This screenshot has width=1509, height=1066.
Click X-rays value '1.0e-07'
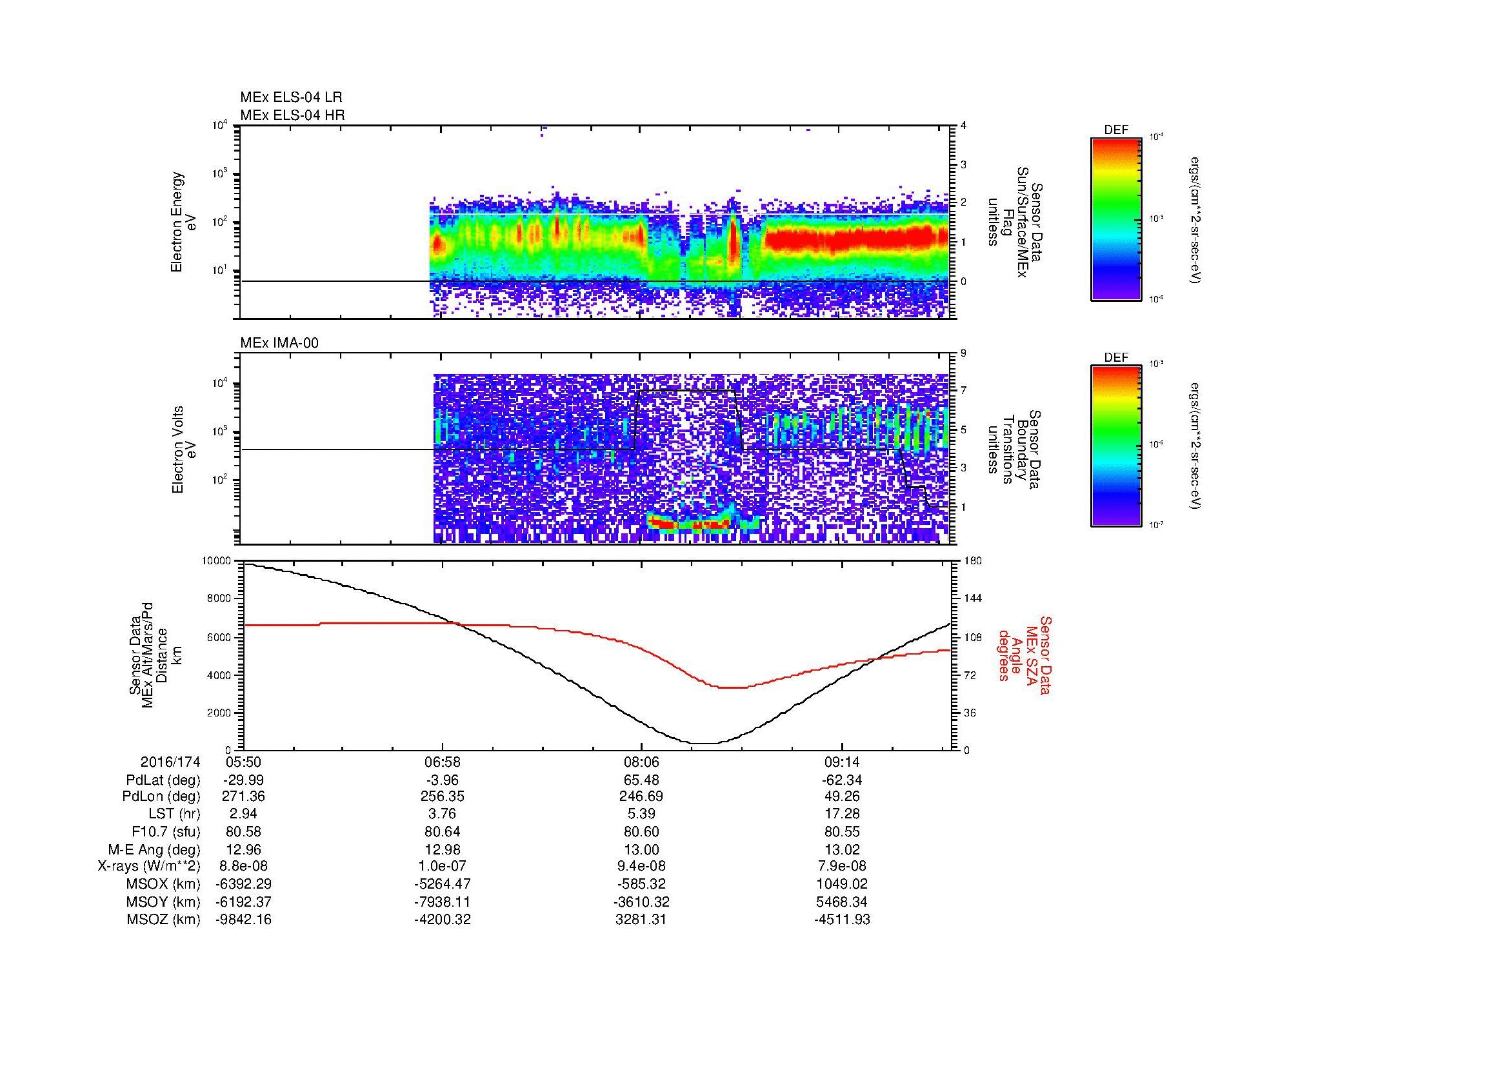pos(443,866)
